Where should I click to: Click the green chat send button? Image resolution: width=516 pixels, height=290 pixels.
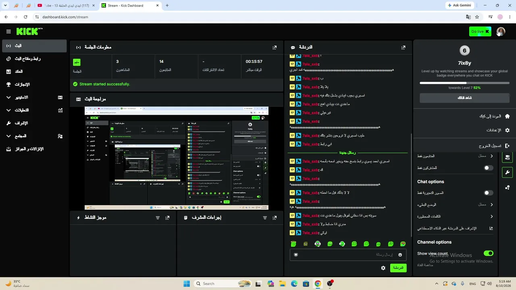coord(398,268)
